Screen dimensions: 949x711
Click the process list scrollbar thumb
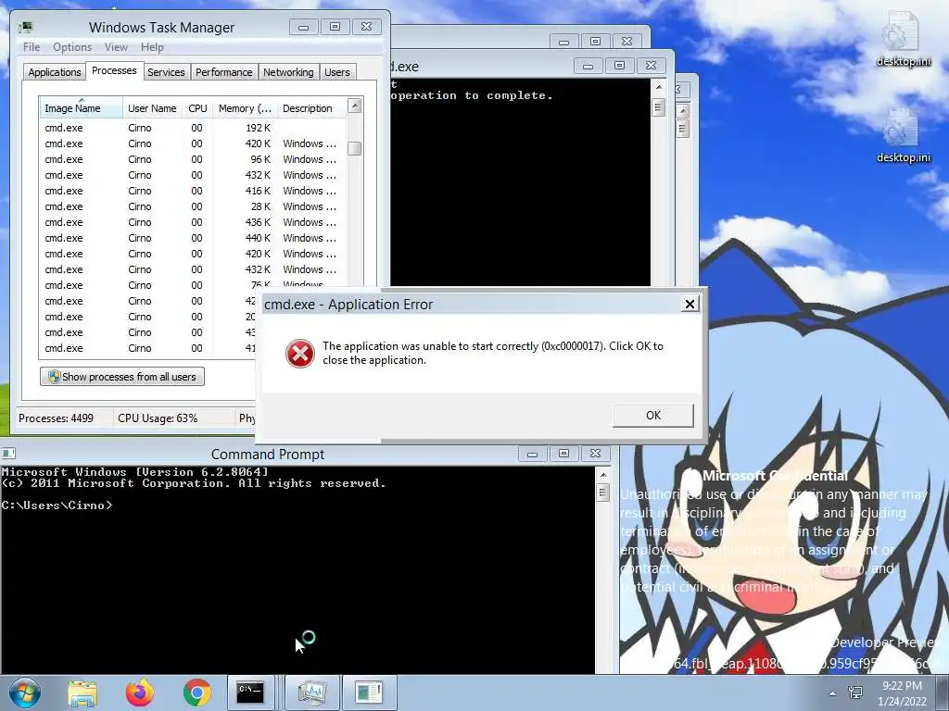point(355,148)
